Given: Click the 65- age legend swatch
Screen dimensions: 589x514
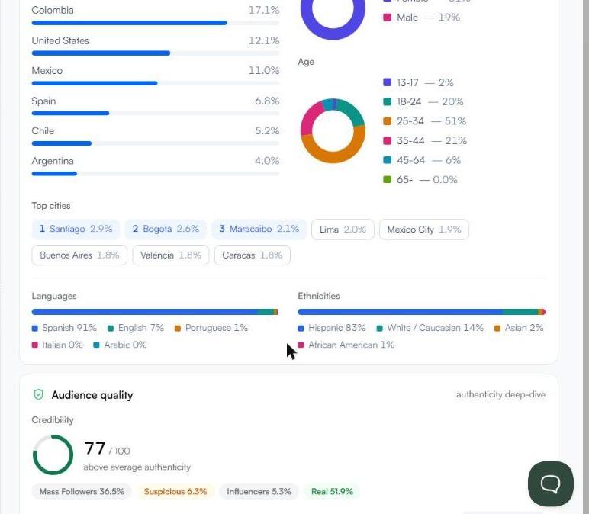Looking at the screenshot, I should tap(387, 180).
